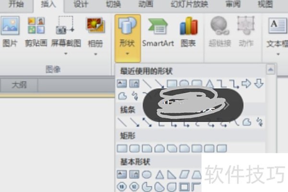Select the plain line in 线条 section

(x=122, y=122)
